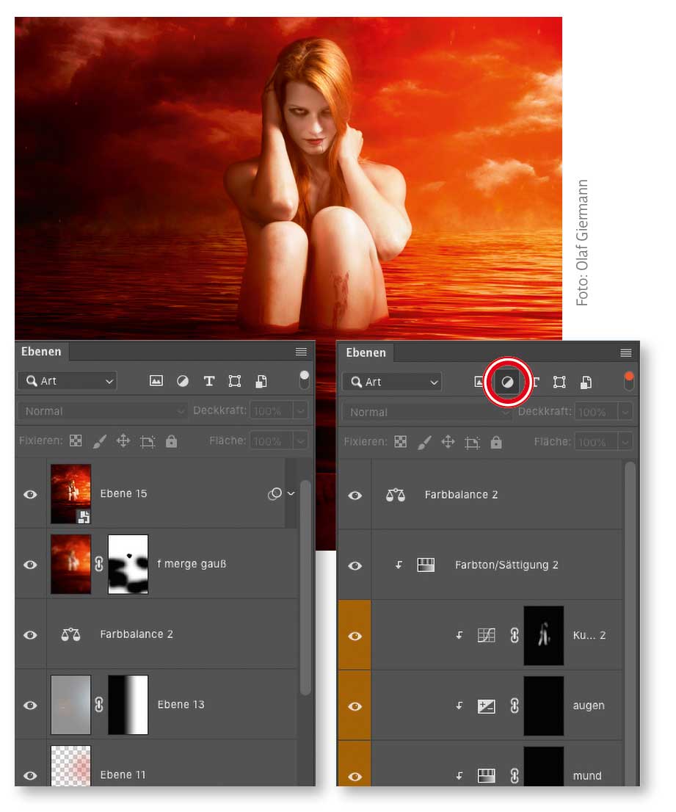Click Farbbalance balance icon in right panel
The image size is (676, 812).
click(x=396, y=495)
